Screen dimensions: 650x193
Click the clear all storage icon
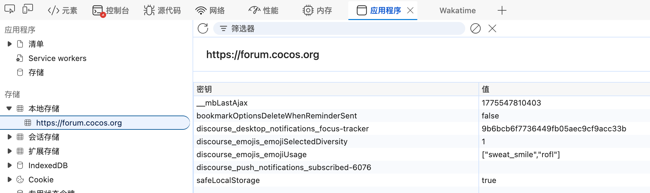click(x=475, y=29)
